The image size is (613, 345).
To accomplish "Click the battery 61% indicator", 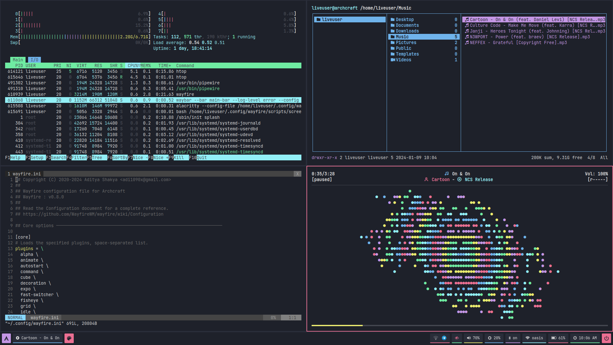I will coord(558,338).
